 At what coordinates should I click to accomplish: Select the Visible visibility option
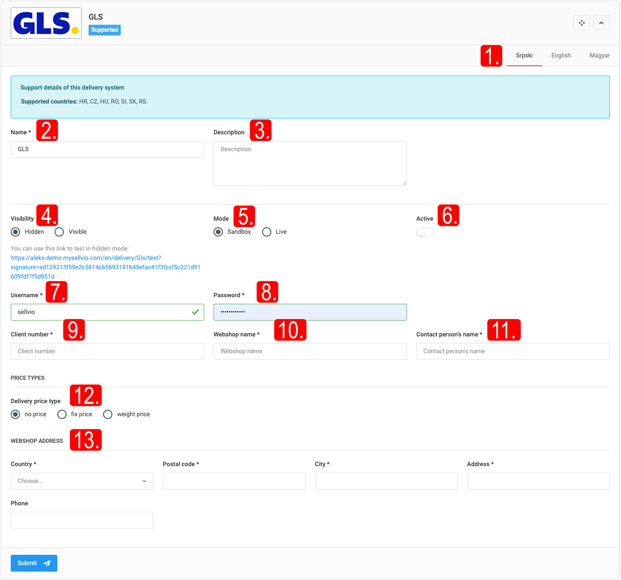point(60,232)
